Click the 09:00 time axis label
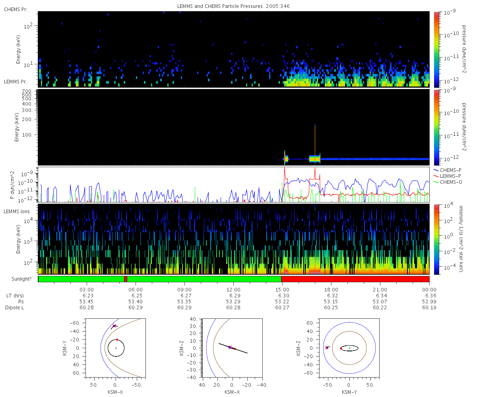Viewport: 477px width, 397px height. click(184, 290)
